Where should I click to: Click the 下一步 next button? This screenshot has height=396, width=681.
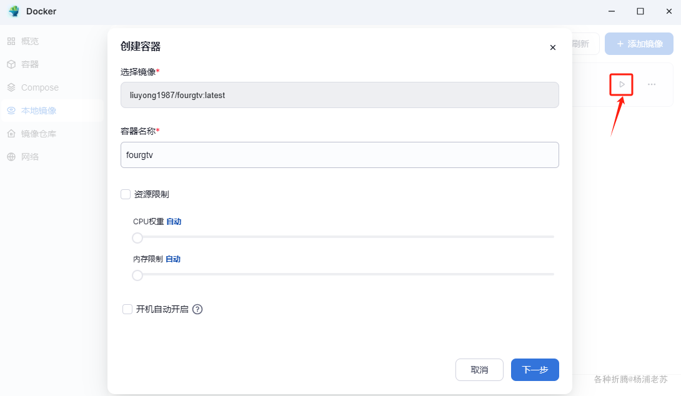535,370
